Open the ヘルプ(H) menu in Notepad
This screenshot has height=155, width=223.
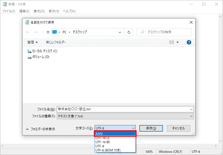pos(69,11)
